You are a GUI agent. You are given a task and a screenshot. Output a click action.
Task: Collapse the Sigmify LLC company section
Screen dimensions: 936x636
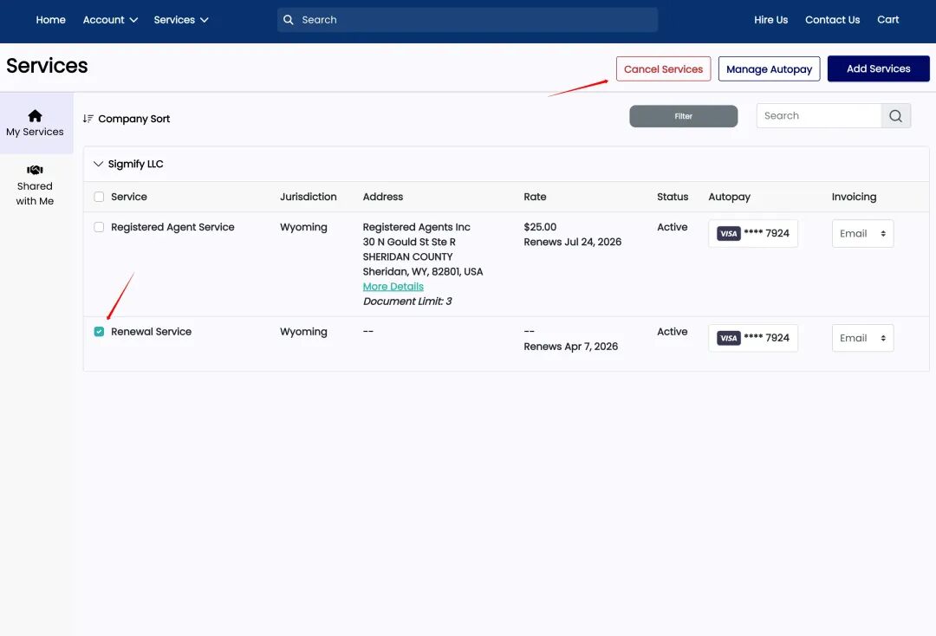point(98,164)
